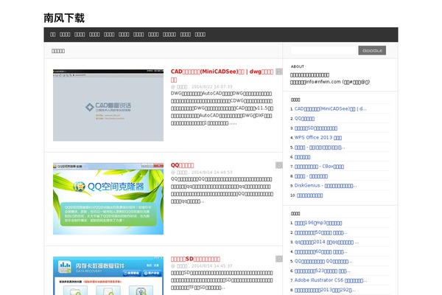This screenshot has height=295, width=442.
Task: Open the 内存卡数据恢复软件 post thumbnail
Action: 108,276
